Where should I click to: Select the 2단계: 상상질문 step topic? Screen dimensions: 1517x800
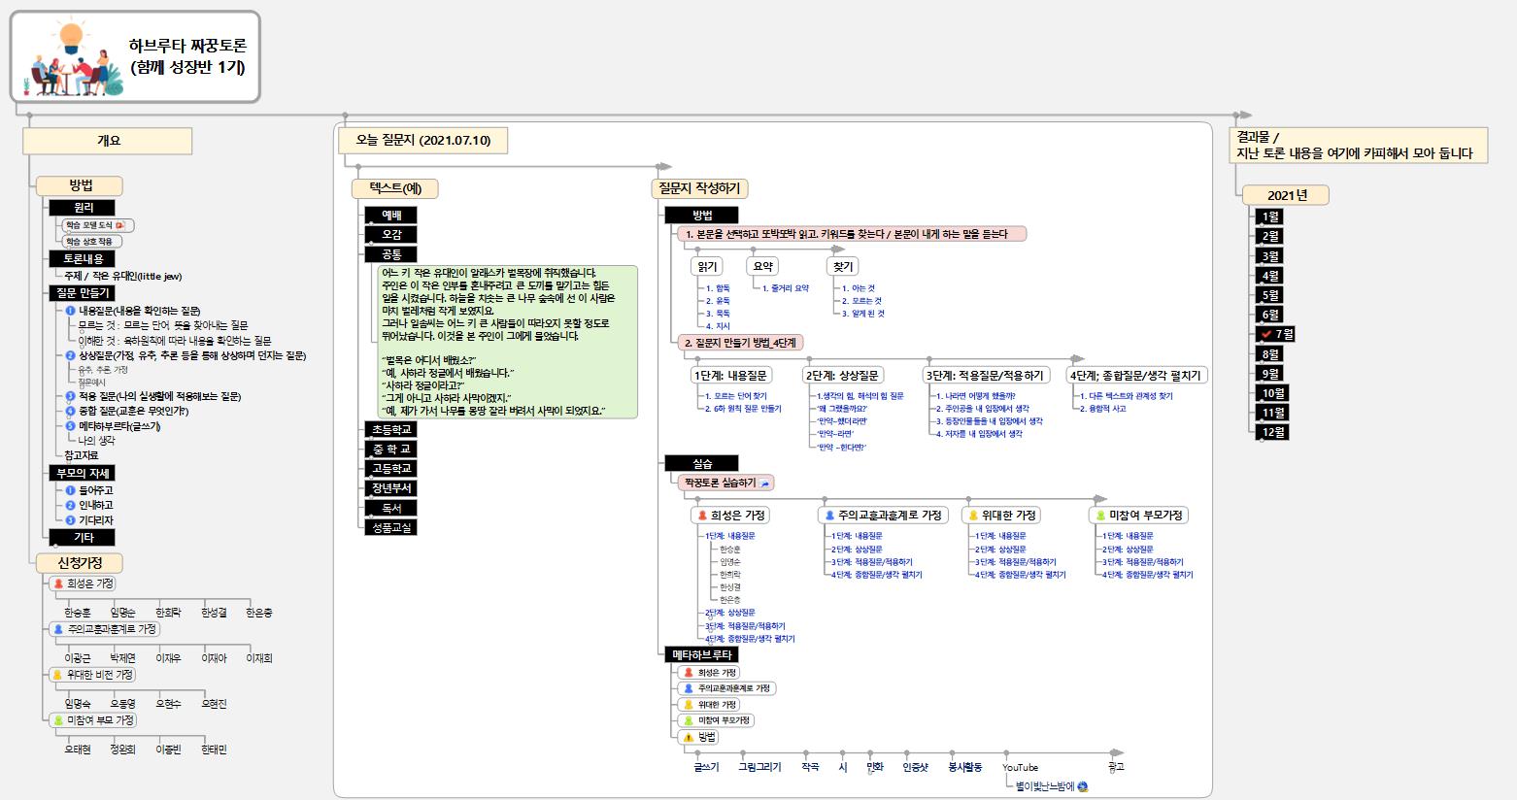click(844, 375)
